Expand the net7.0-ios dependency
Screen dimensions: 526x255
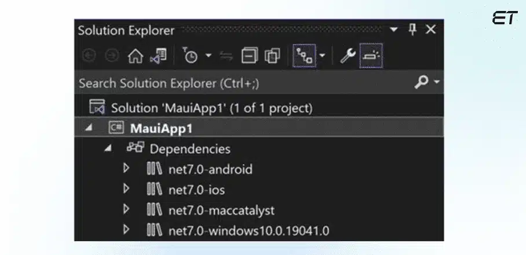[x=126, y=189]
